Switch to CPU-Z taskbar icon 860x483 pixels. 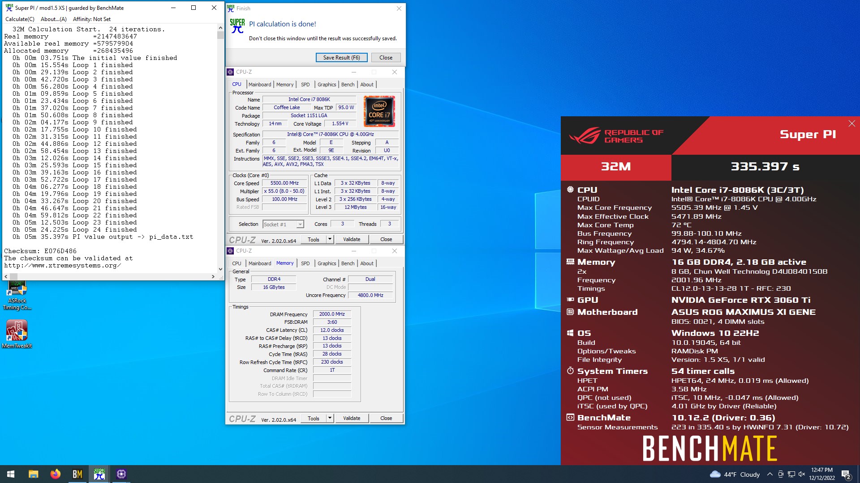coord(121,474)
